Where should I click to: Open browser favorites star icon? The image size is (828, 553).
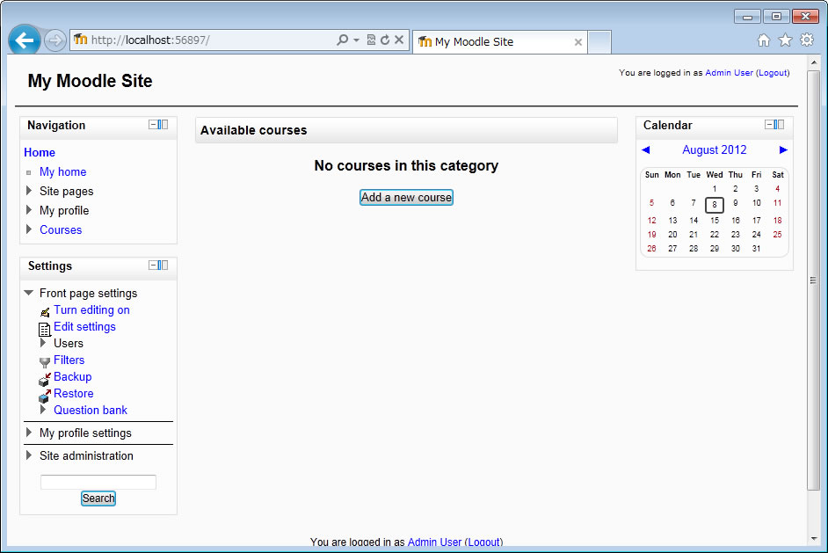(x=785, y=40)
